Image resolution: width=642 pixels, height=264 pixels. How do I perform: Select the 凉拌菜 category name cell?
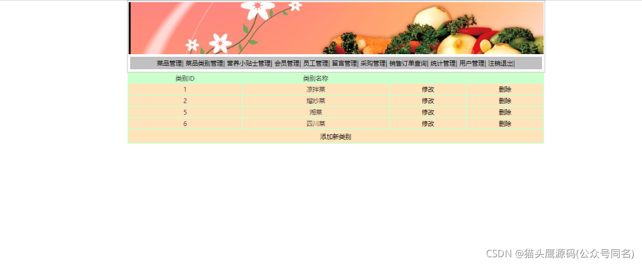[x=316, y=90]
